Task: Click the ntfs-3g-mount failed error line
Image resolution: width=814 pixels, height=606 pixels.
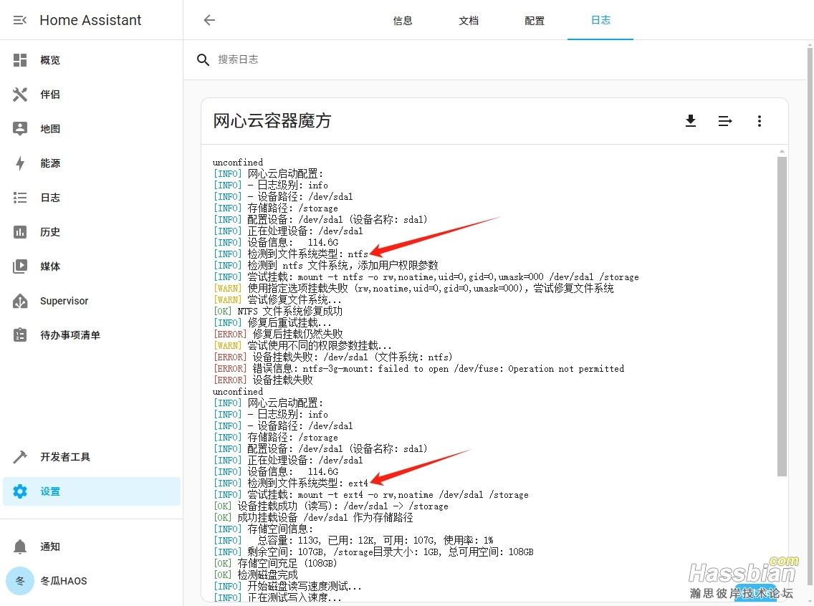Action: tap(419, 369)
